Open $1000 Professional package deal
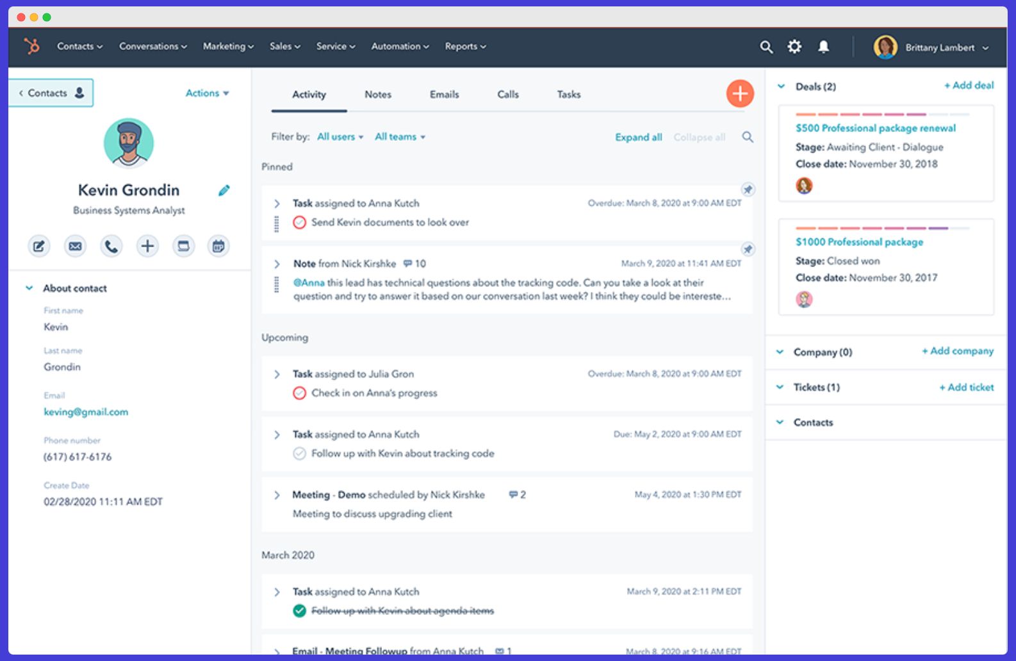Viewport: 1016px width, 661px height. [x=859, y=242]
